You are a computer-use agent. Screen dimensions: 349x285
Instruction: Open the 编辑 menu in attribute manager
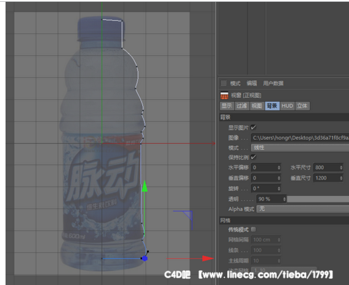click(252, 84)
